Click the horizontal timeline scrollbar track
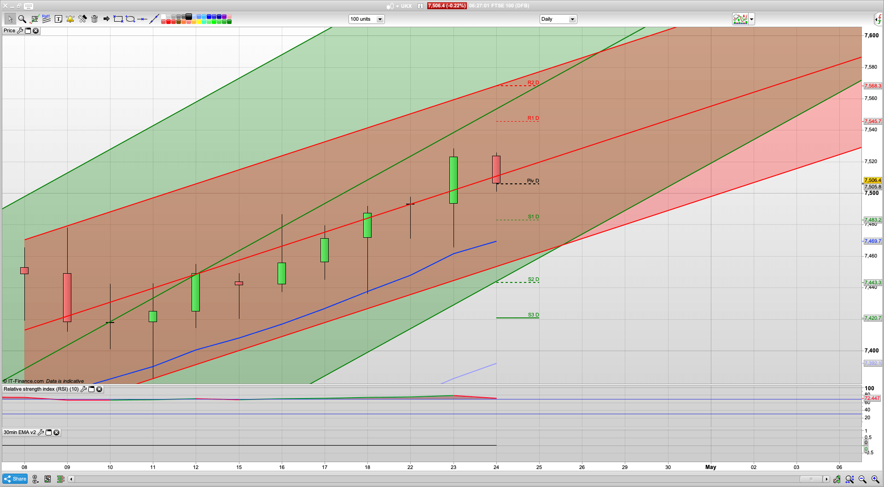Screen dimensions: 884x487 pyautogui.click(x=437, y=479)
